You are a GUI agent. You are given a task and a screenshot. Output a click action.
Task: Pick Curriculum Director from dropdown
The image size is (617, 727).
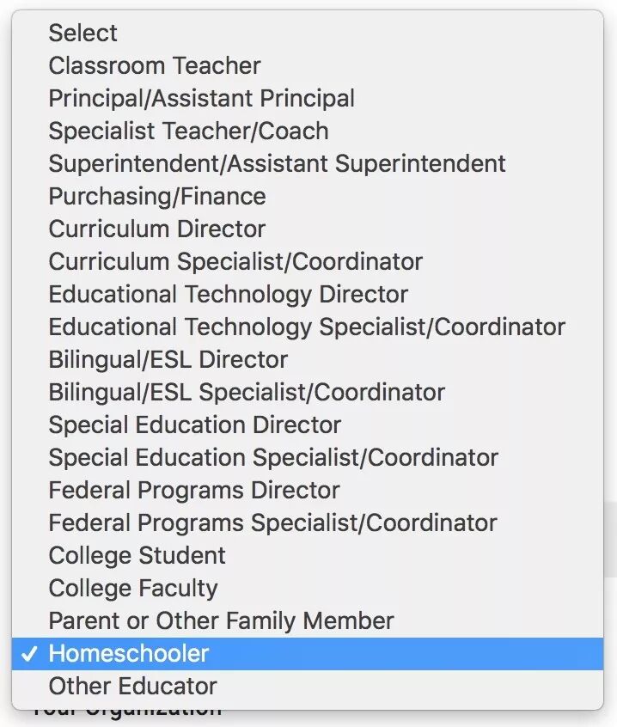point(157,229)
